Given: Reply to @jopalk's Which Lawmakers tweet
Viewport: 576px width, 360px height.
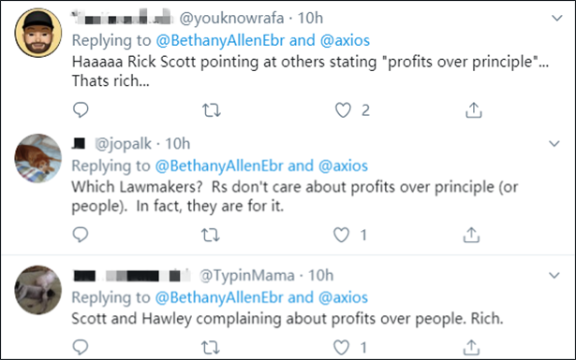Looking at the screenshot, I should tap(81, 235).
